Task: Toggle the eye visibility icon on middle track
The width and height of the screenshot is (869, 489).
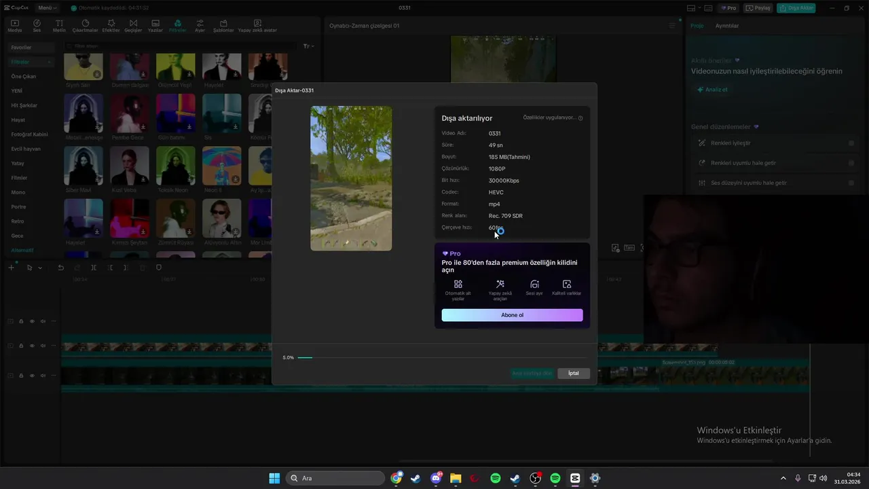Action: point(32,346)
